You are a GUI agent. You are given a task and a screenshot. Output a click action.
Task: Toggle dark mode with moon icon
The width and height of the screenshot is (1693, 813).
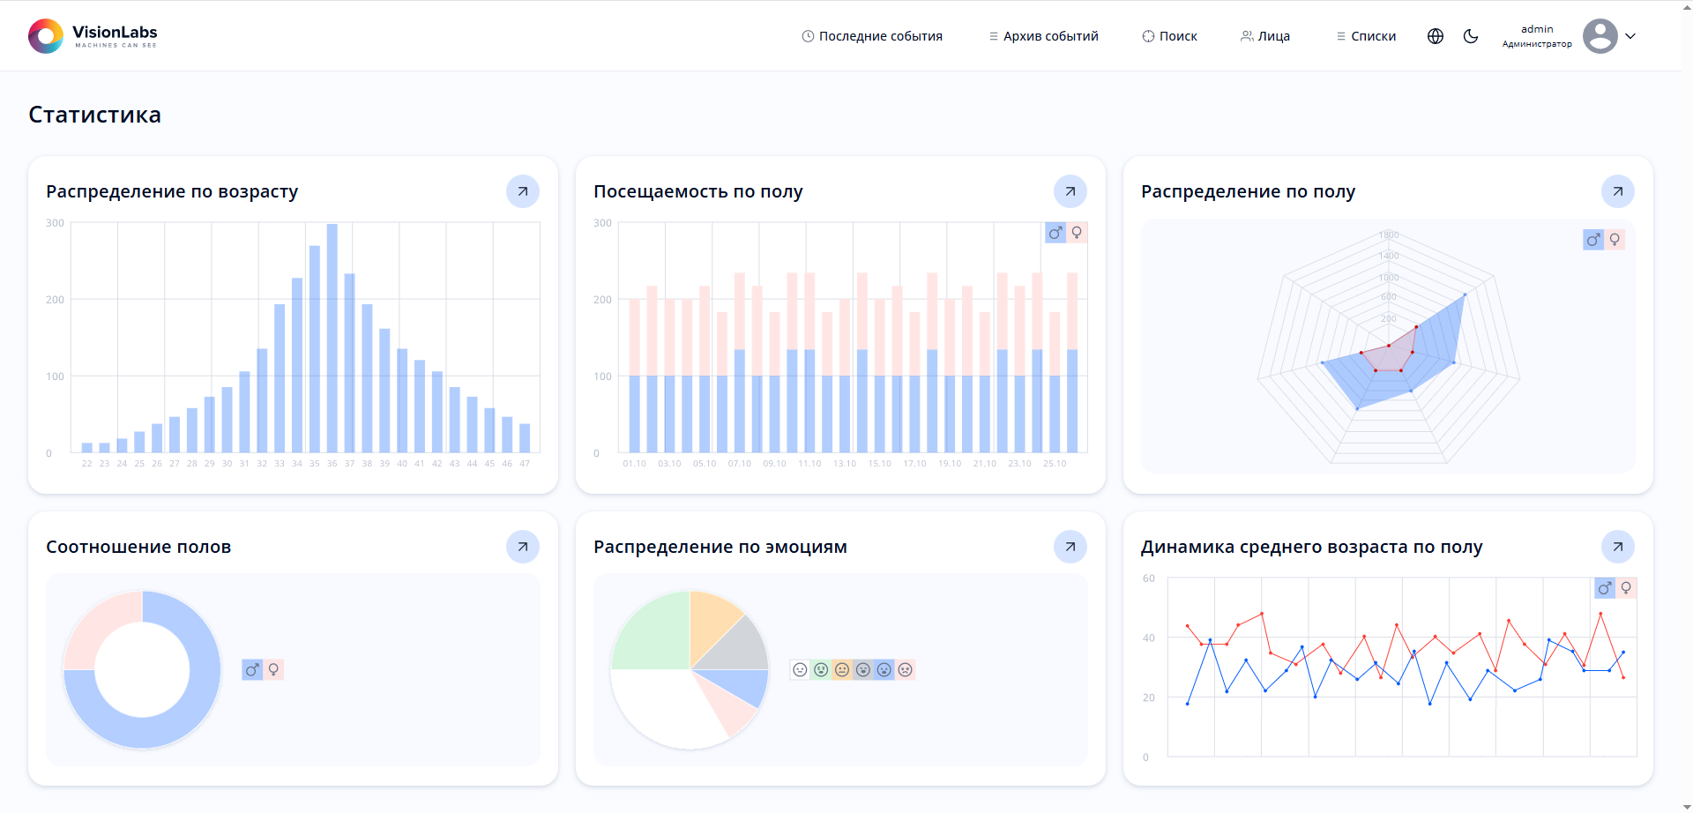click(x=1471, y=36)
